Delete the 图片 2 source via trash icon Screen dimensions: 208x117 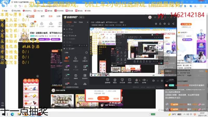pos(87,45)
